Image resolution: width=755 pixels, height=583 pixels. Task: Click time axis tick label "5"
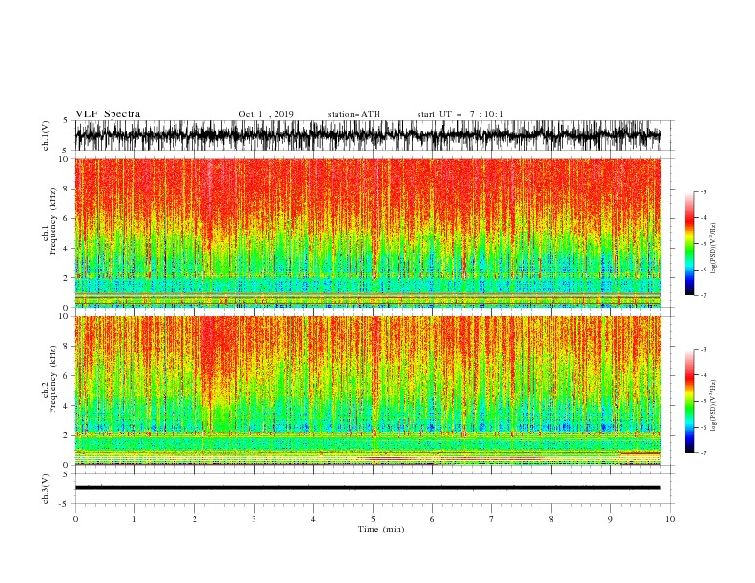click(x=373, y=519)
